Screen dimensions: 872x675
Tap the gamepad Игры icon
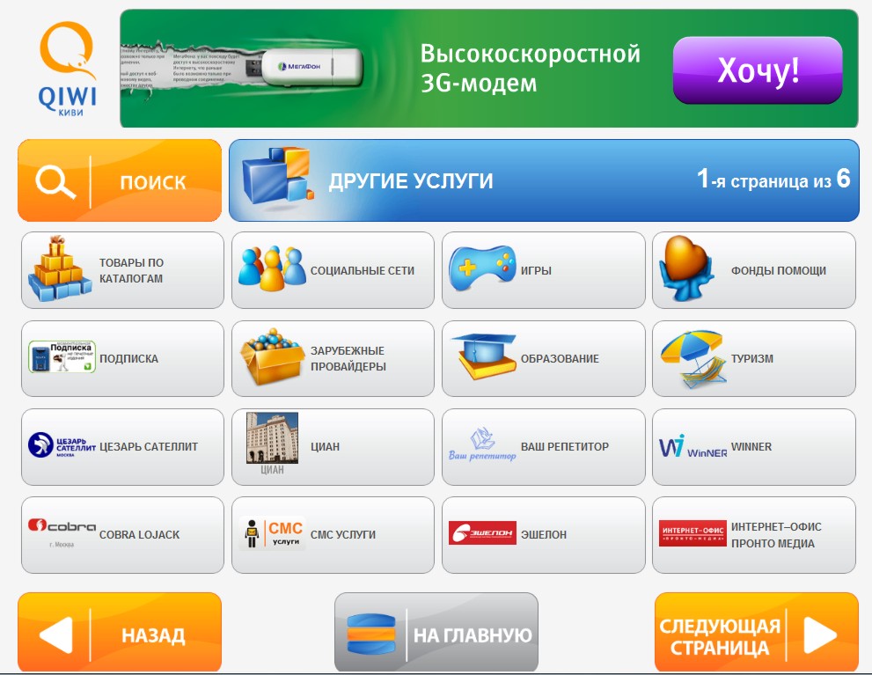click(x=481, y=268)
